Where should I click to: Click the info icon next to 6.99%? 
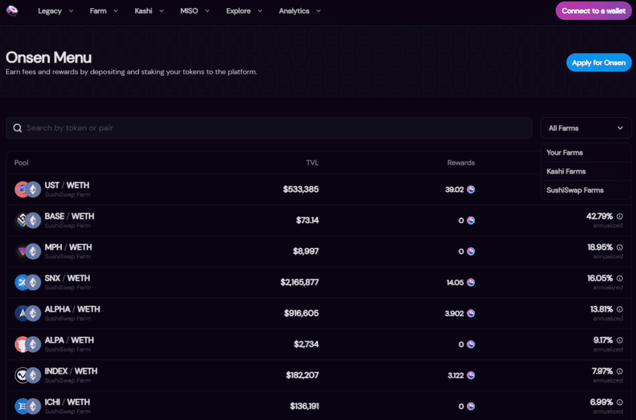(620, 402)
